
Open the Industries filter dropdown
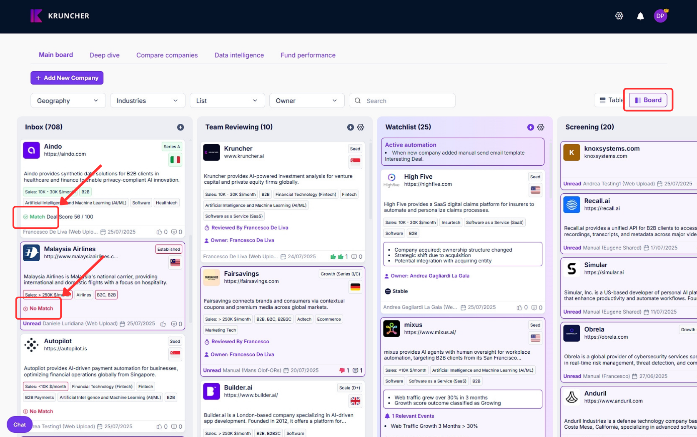pyautogui.click(x=147, y=100)
